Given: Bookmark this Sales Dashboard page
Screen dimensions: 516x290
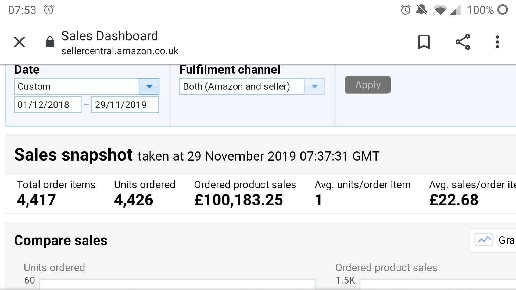Looking at the screenshot, I should [424, 42].
